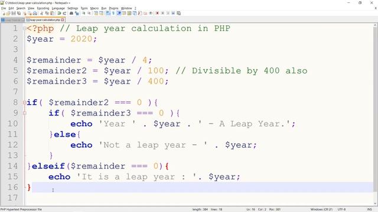The height and width of the screenshot is (212, 378).
Task: Open the File menu
Action: (x=4, y=8)
